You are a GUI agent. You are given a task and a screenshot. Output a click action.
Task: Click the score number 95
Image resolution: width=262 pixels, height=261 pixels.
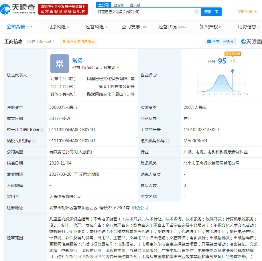pos(222,61)
